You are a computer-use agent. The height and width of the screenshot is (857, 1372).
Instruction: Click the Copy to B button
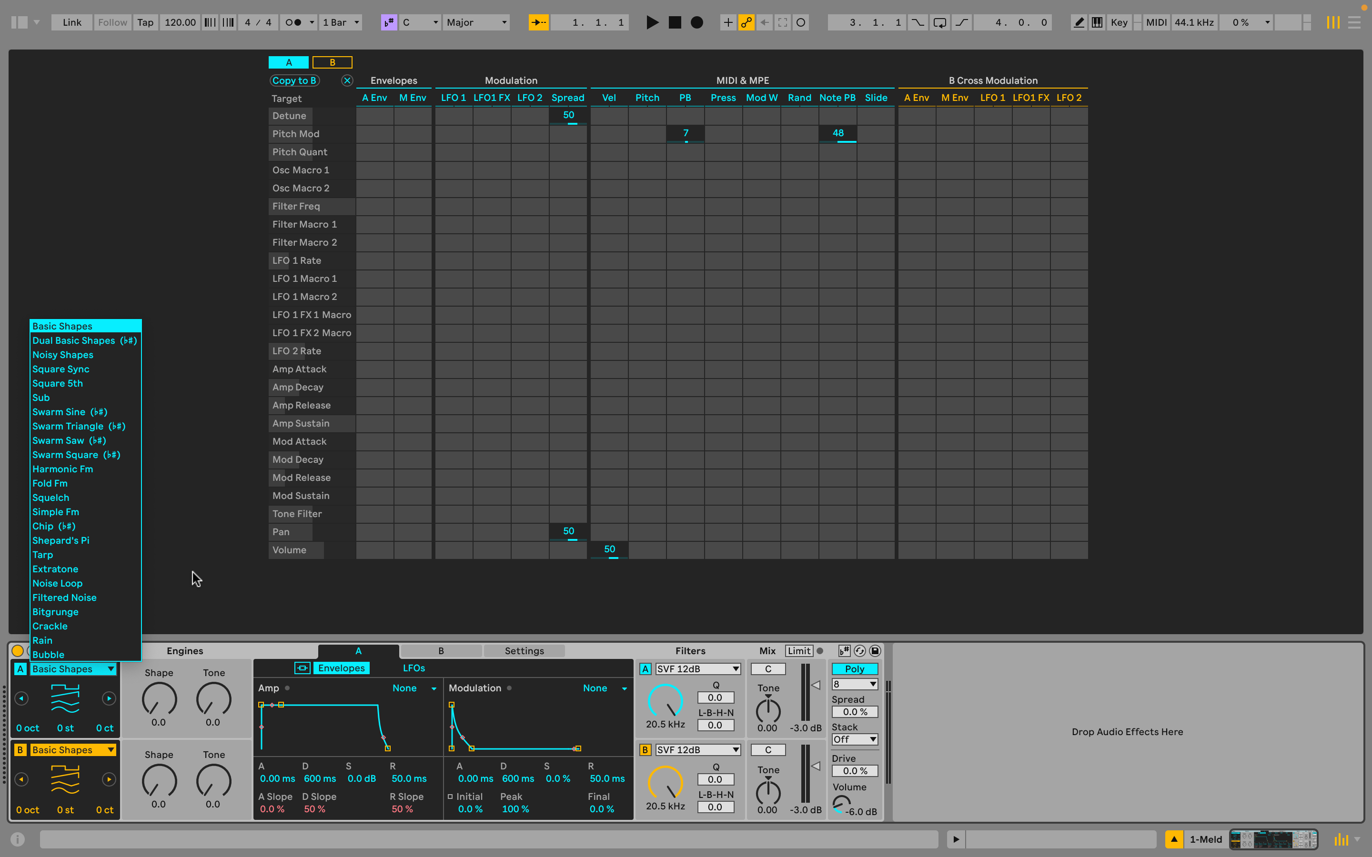(x=294, y=80)
